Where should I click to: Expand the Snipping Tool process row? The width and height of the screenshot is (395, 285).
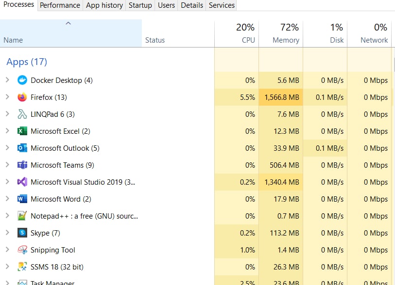point(7,250)
